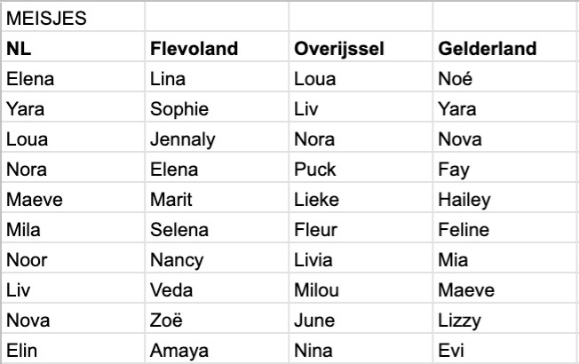
Task: Click the cell with Lizzy
Action: 505,319
